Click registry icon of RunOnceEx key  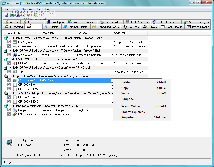[6, 68]
